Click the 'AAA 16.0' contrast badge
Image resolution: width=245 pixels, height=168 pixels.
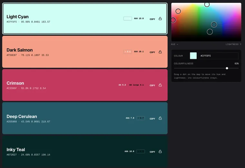129,151
